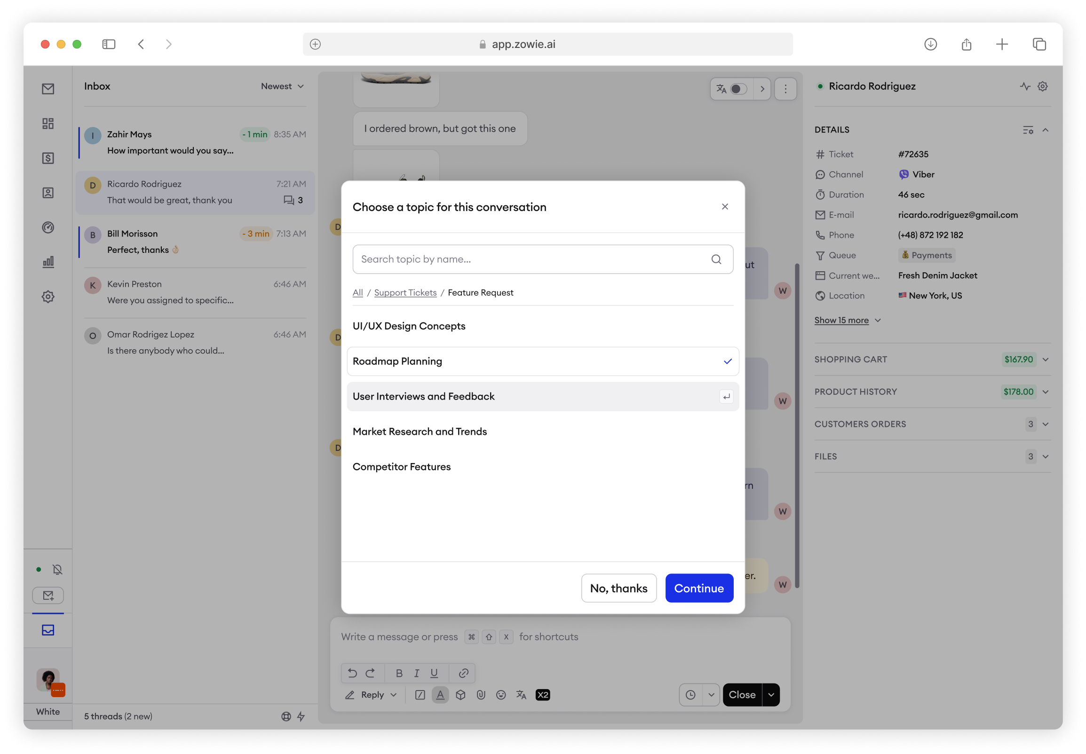Screen dimensions: 1086x754
Task: Click the activity pulse icon beside Ricardo Rodriguez
Action: pyautogui.click(x=1024, y=86)
